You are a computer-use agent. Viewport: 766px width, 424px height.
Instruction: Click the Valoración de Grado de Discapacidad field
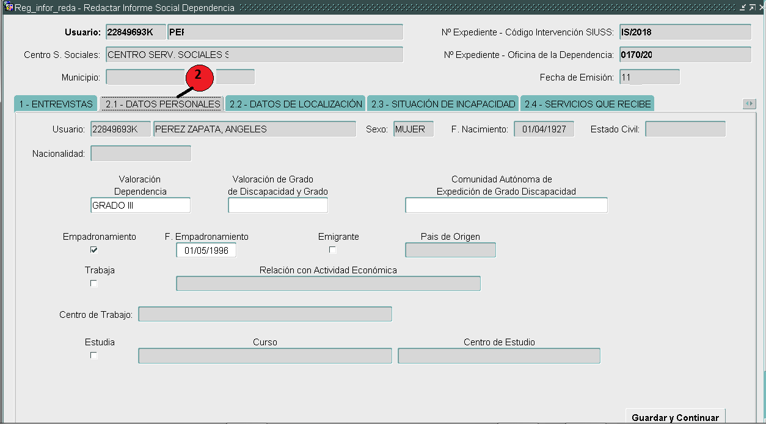[x=278, y=206]
